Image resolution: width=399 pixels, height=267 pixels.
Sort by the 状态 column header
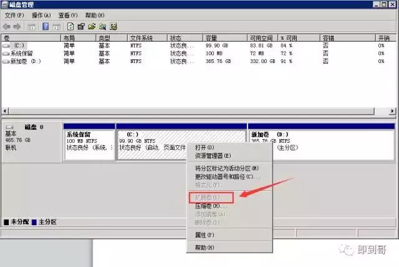[x=185, y=38]
